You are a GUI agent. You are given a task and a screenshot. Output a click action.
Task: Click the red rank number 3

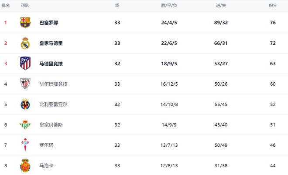(x=6, y=64)
